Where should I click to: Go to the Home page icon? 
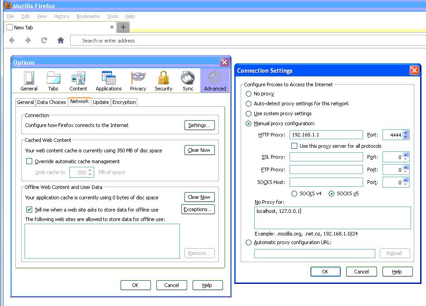coord(61,40)
